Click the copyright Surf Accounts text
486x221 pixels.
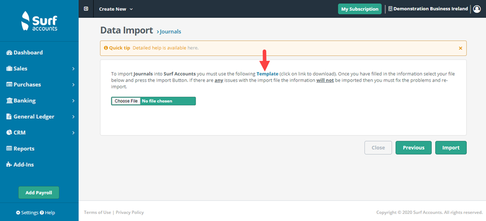point(430,212)
